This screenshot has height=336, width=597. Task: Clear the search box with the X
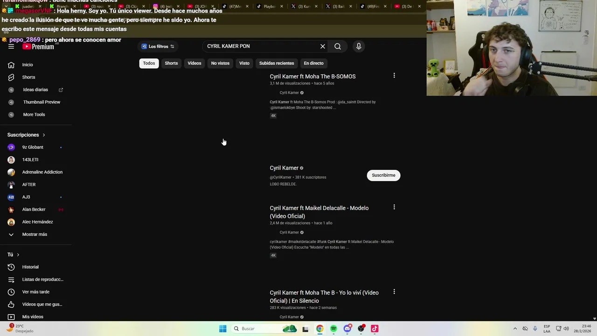click(x=322, y=46)
